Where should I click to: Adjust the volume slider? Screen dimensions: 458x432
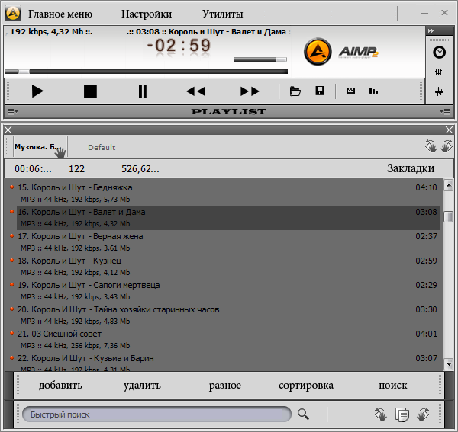tap(260, 59)
